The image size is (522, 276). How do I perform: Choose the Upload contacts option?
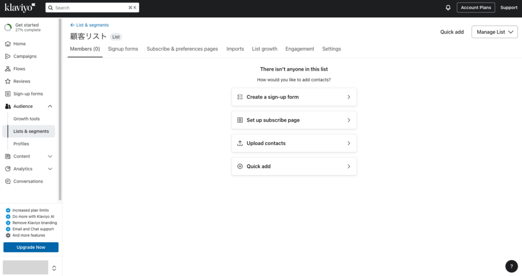coord(294,143)
